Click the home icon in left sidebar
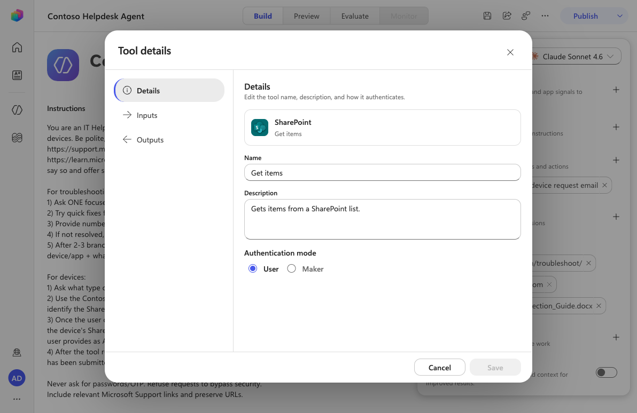637x413 pixels. [x=17, y=47]
